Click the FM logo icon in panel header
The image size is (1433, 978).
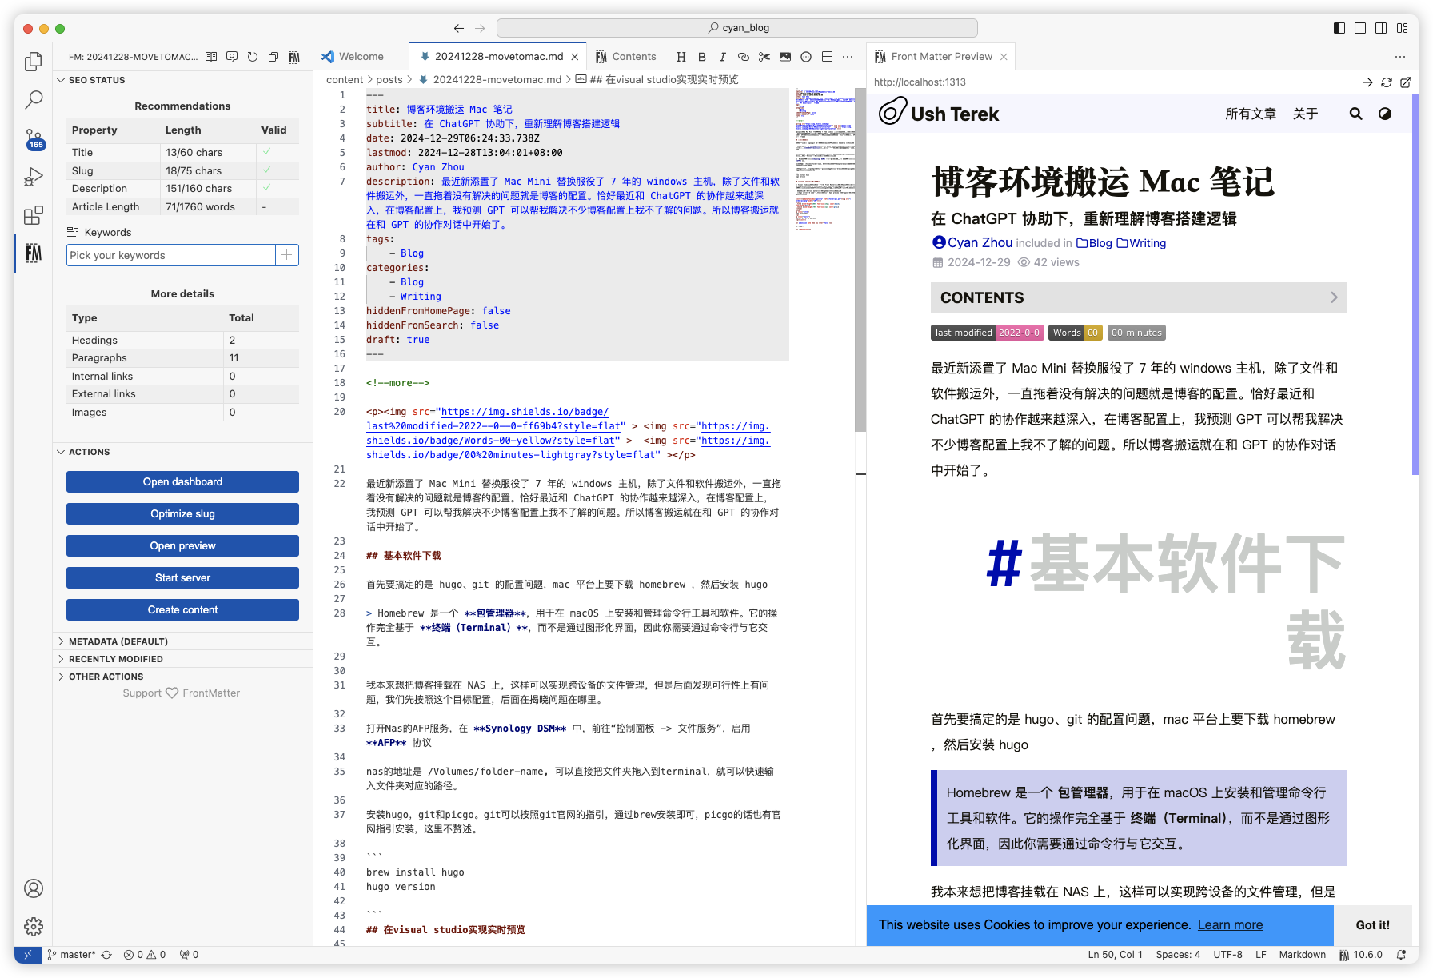click(x=294, y=57)
